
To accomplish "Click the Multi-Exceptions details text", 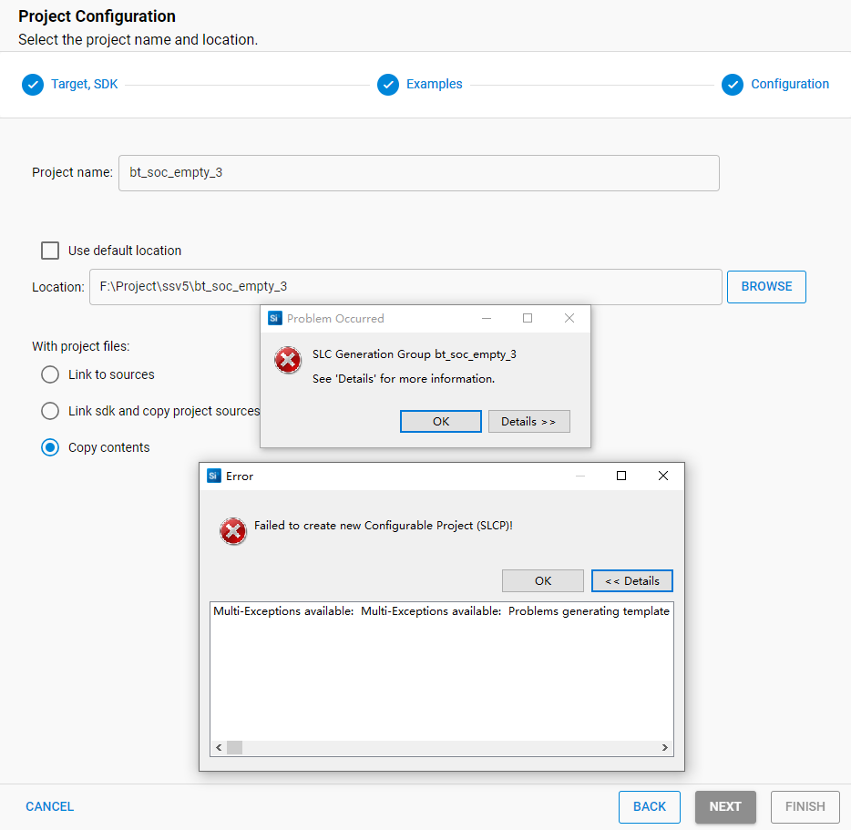I will 441,611.
